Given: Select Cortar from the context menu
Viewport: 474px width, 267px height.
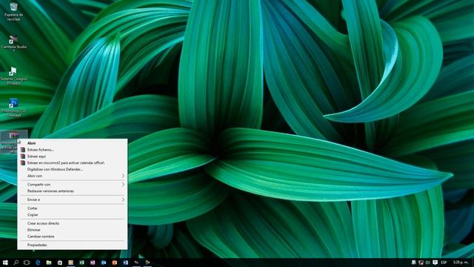Looking at the screenshot, I should 73,208.
